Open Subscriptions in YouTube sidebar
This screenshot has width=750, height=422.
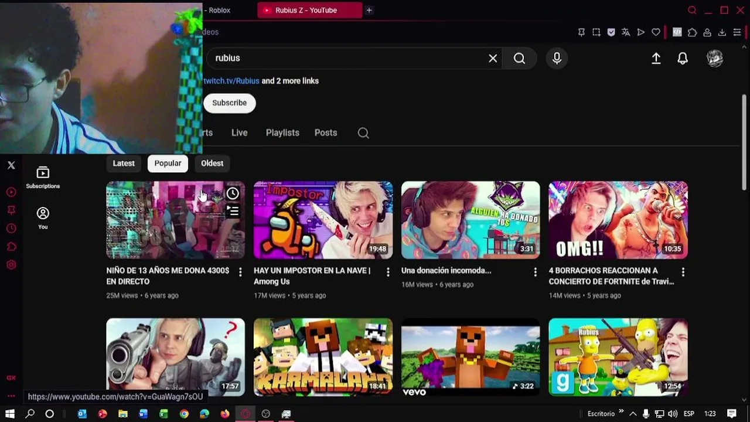(43, 178)
